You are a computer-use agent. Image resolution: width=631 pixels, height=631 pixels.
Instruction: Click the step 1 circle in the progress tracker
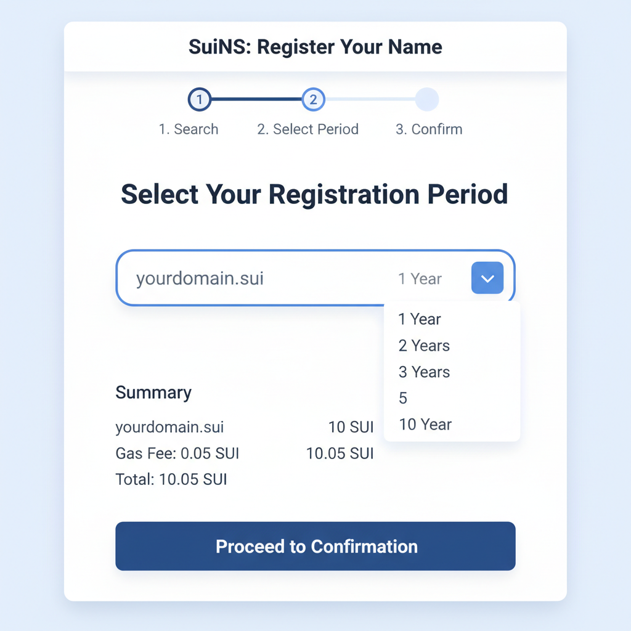(198, 99)
